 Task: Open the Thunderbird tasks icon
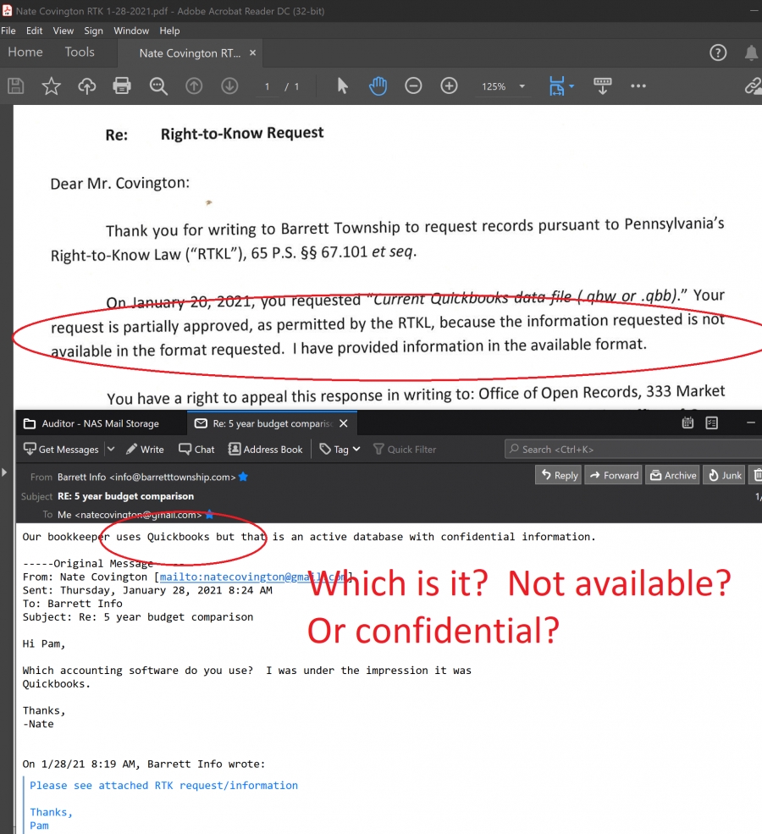pyautogui.click(x=711, y=423)
